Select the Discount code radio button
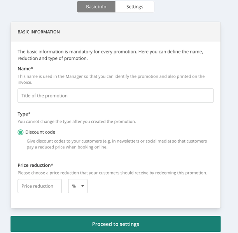This screenshot has width=238, height=233. tap(21, 132)
